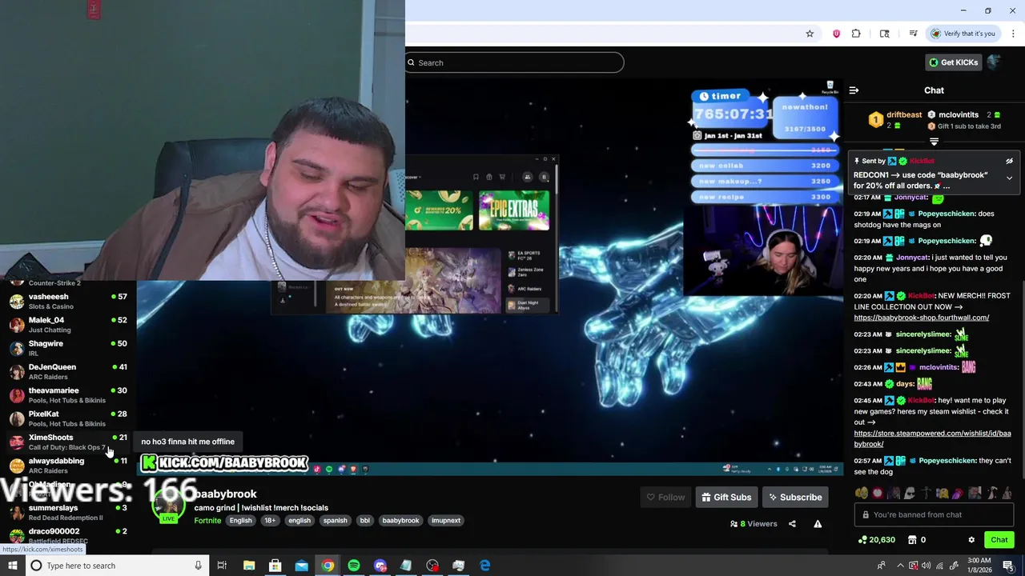The image size is (1025, 576).
Task: Open Shagwire channel in sidebar
Action: click(68, 348)
